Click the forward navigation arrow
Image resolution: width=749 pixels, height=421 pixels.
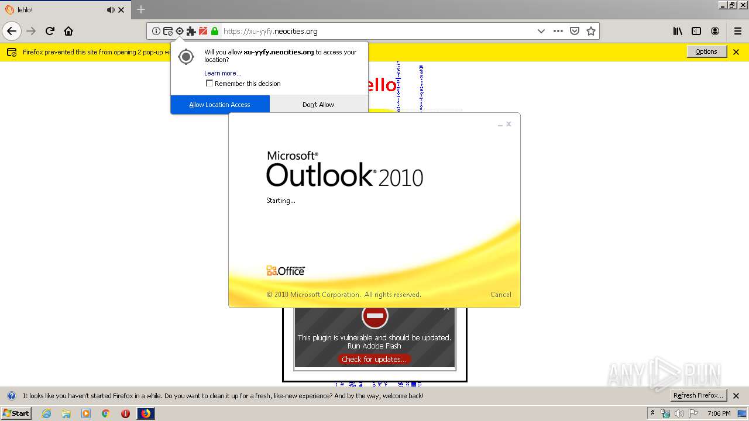tap(31, 31)
